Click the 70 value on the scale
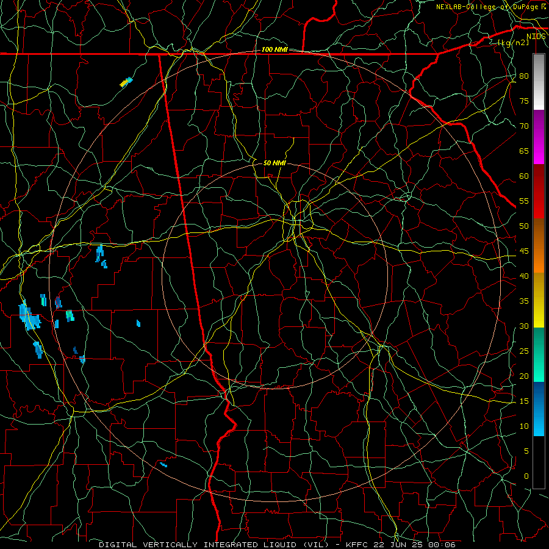 (524, 126)
